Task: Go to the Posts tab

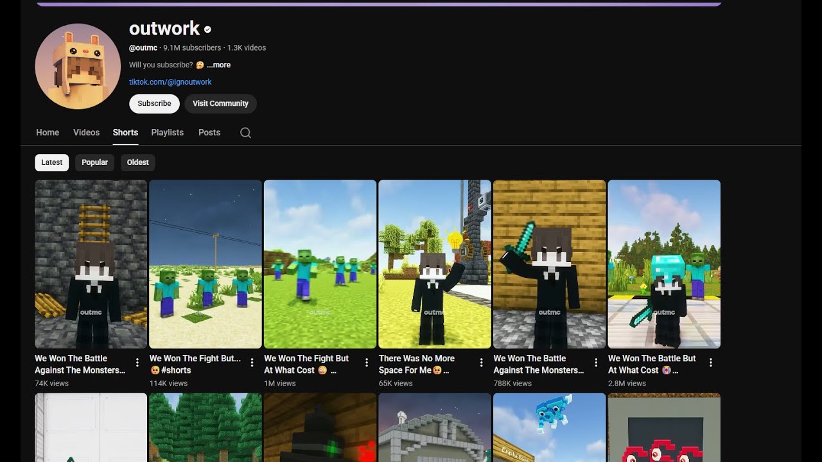Action: [x=209, y=132]
